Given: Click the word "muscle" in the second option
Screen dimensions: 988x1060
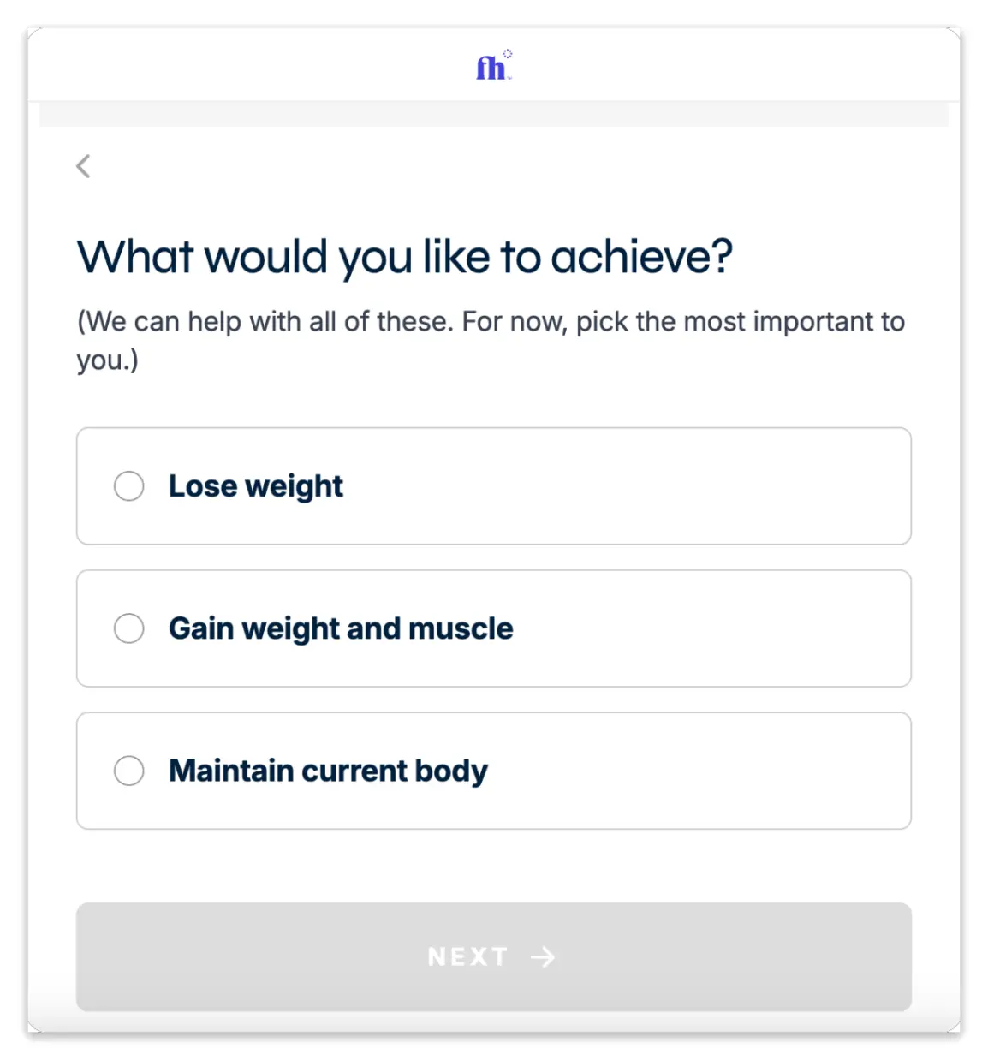Looking at the screenshot, I should click(461, 628).
